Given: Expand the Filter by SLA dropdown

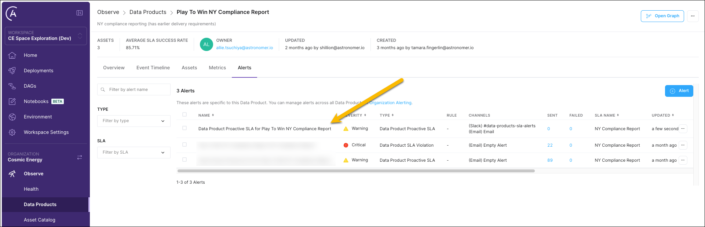Looking at the screenshot, I should click(x=134, y=153).
